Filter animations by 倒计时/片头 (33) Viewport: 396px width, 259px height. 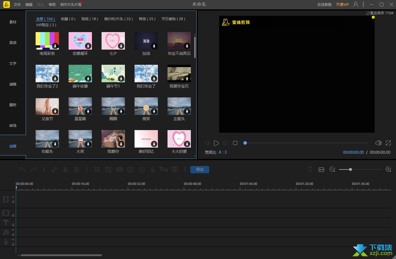(x=118, y=19)
